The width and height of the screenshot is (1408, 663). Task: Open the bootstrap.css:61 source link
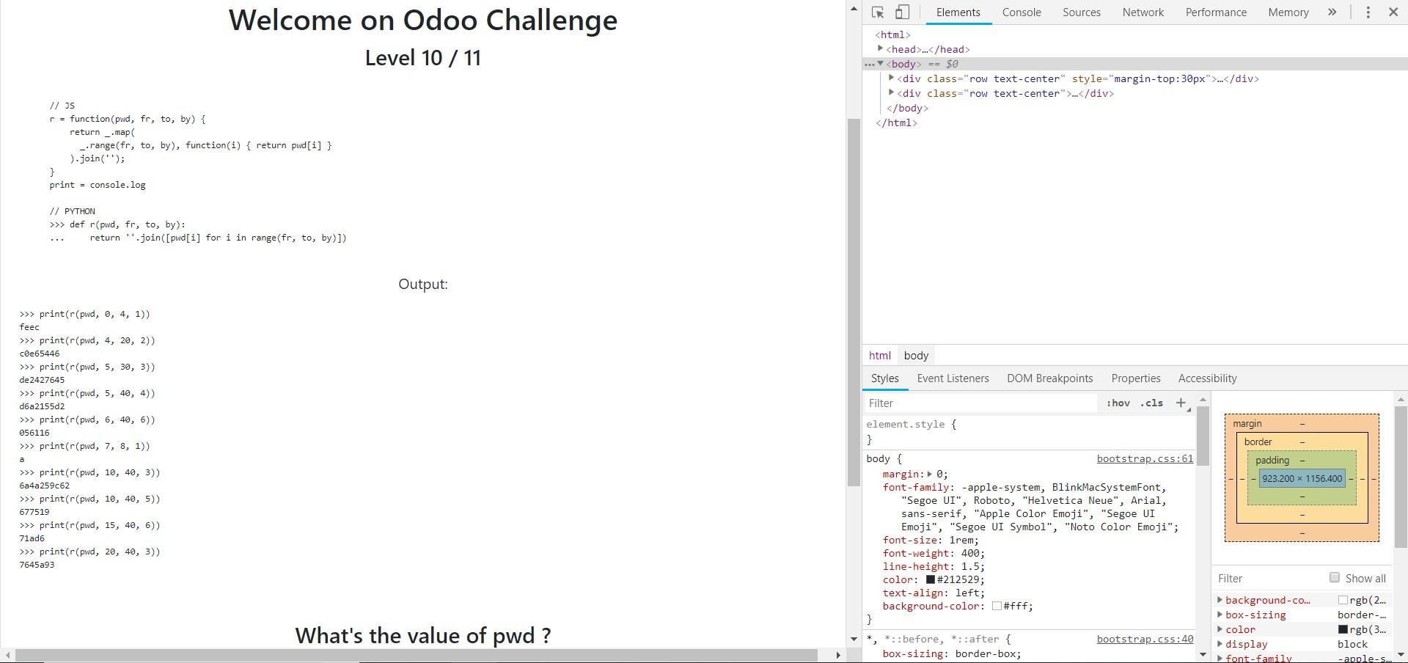1144,458
